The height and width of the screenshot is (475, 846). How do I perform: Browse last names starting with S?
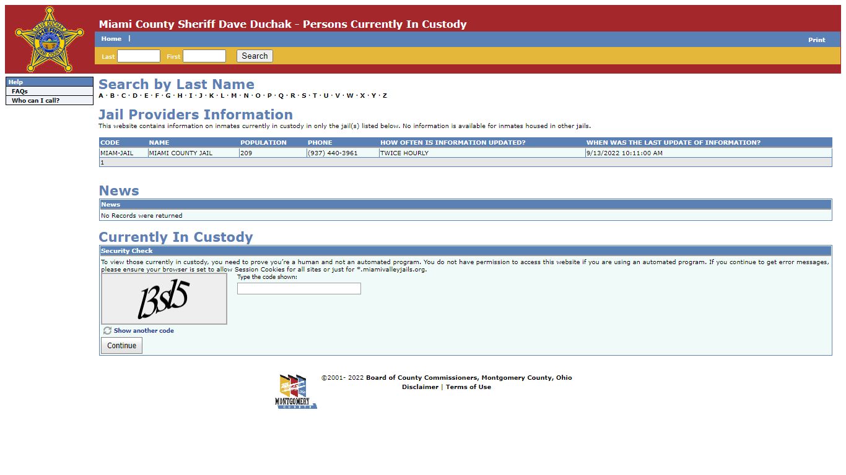click(304, 96)
